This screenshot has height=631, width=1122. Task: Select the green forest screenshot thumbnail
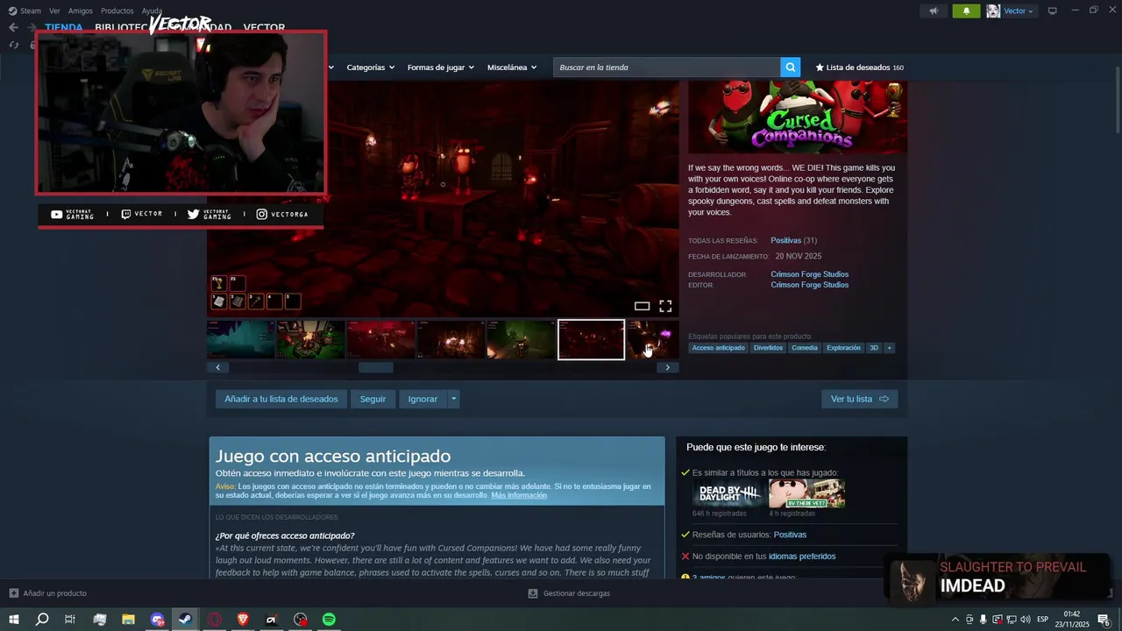[x=521, y=339]
